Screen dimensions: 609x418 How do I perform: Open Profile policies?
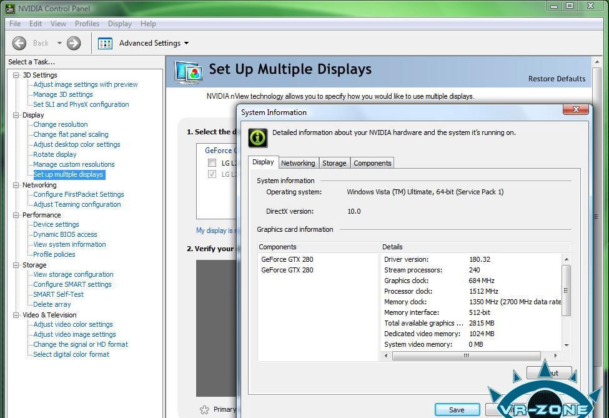(x=54, y=254)
